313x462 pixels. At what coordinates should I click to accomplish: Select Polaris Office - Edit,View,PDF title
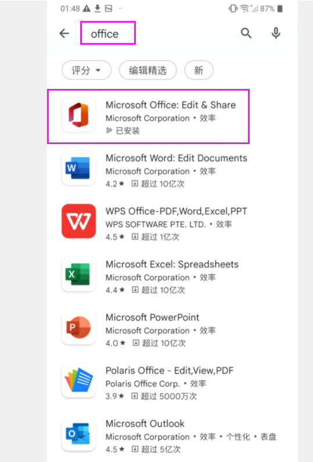pos(170,370)
